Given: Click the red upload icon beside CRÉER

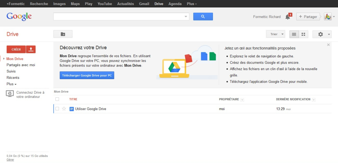Looking at the screenshot, I should pos(31,49).
